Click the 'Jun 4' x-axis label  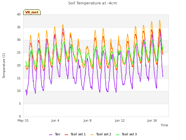pyautogui.click(x=55, y=120)
